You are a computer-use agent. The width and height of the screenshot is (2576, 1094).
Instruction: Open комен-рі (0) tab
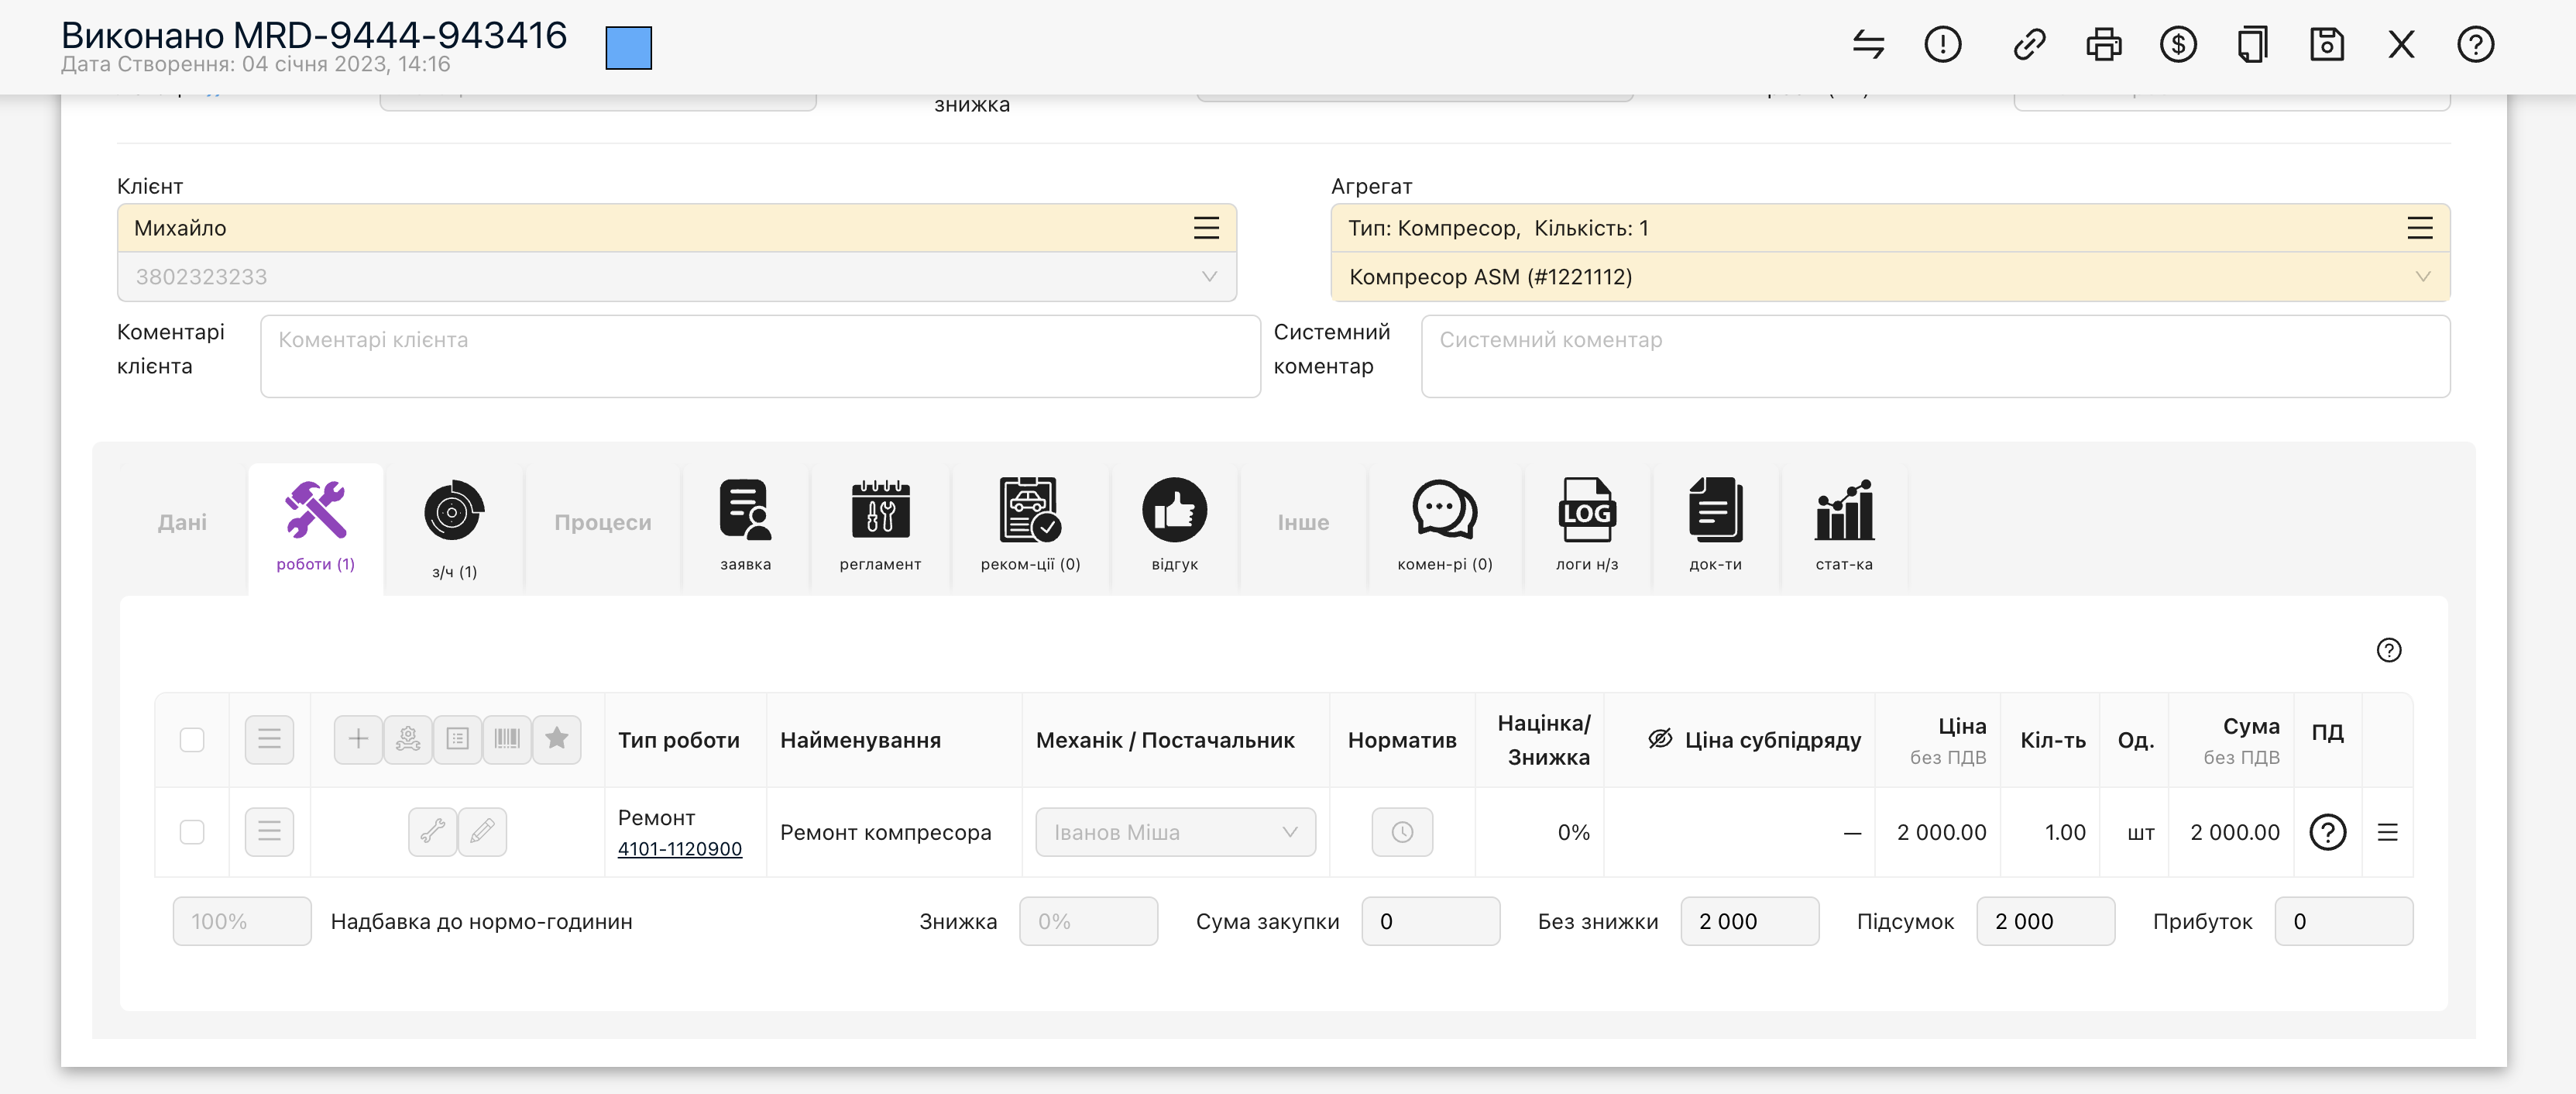pos(1444,527)
